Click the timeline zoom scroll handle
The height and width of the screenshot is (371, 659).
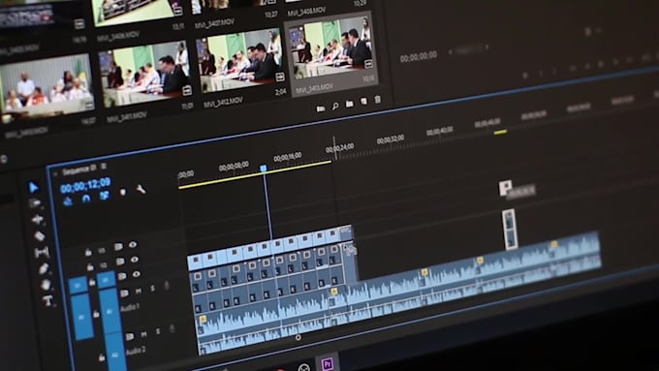[x=298, y=337]
